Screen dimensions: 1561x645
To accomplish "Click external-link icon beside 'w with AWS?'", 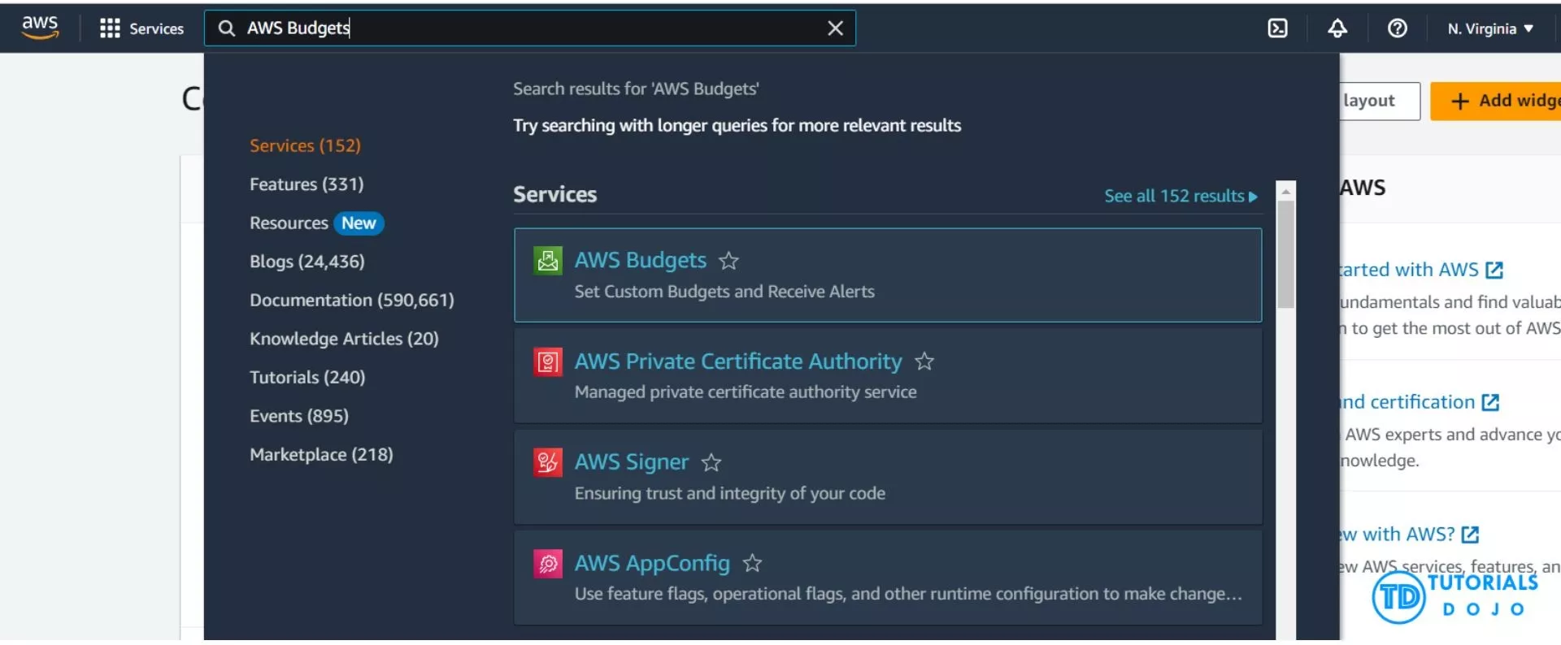I will 1470,535.
